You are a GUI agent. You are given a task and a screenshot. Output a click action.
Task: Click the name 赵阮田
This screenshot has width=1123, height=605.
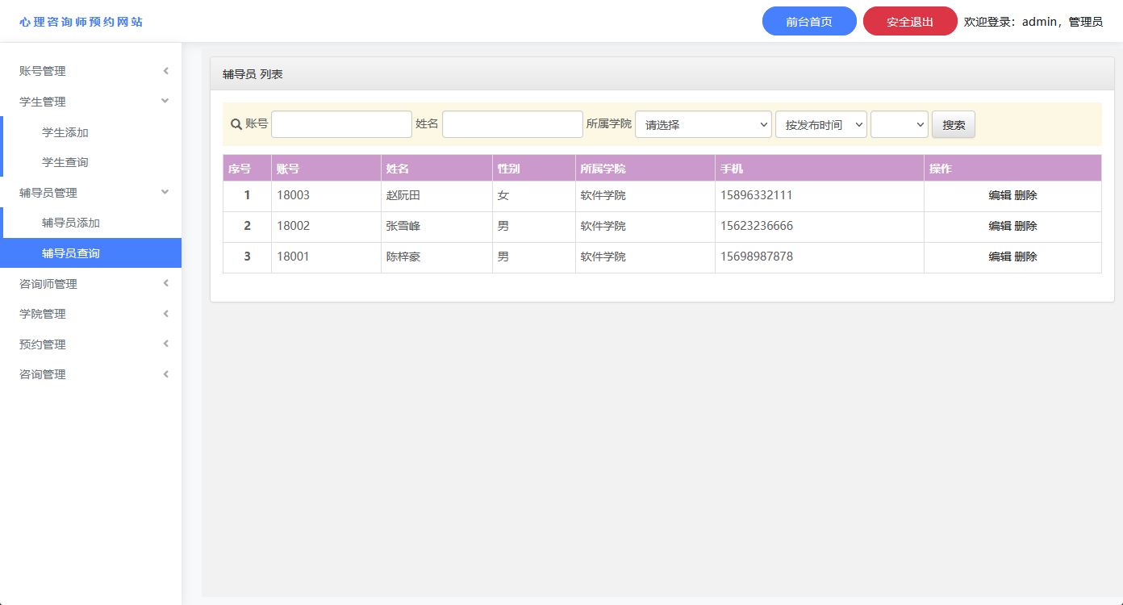tap(403, 195)
